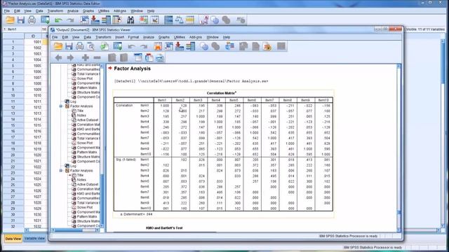The height and width of the screenshot is (252, 449).
Task: Open Viewer Analyze menu
Action: 148,37
